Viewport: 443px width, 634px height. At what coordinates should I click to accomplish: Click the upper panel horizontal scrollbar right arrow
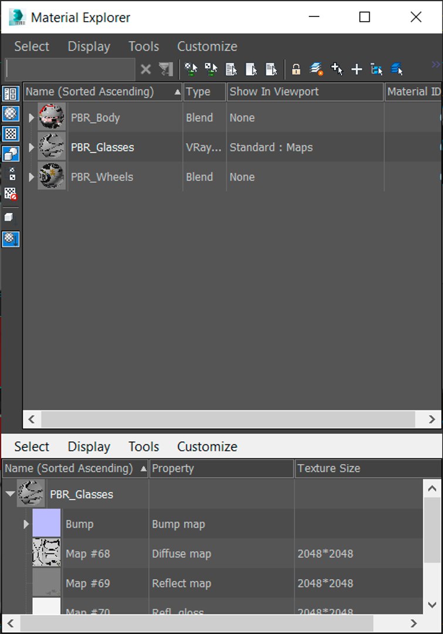click(432, 419)
